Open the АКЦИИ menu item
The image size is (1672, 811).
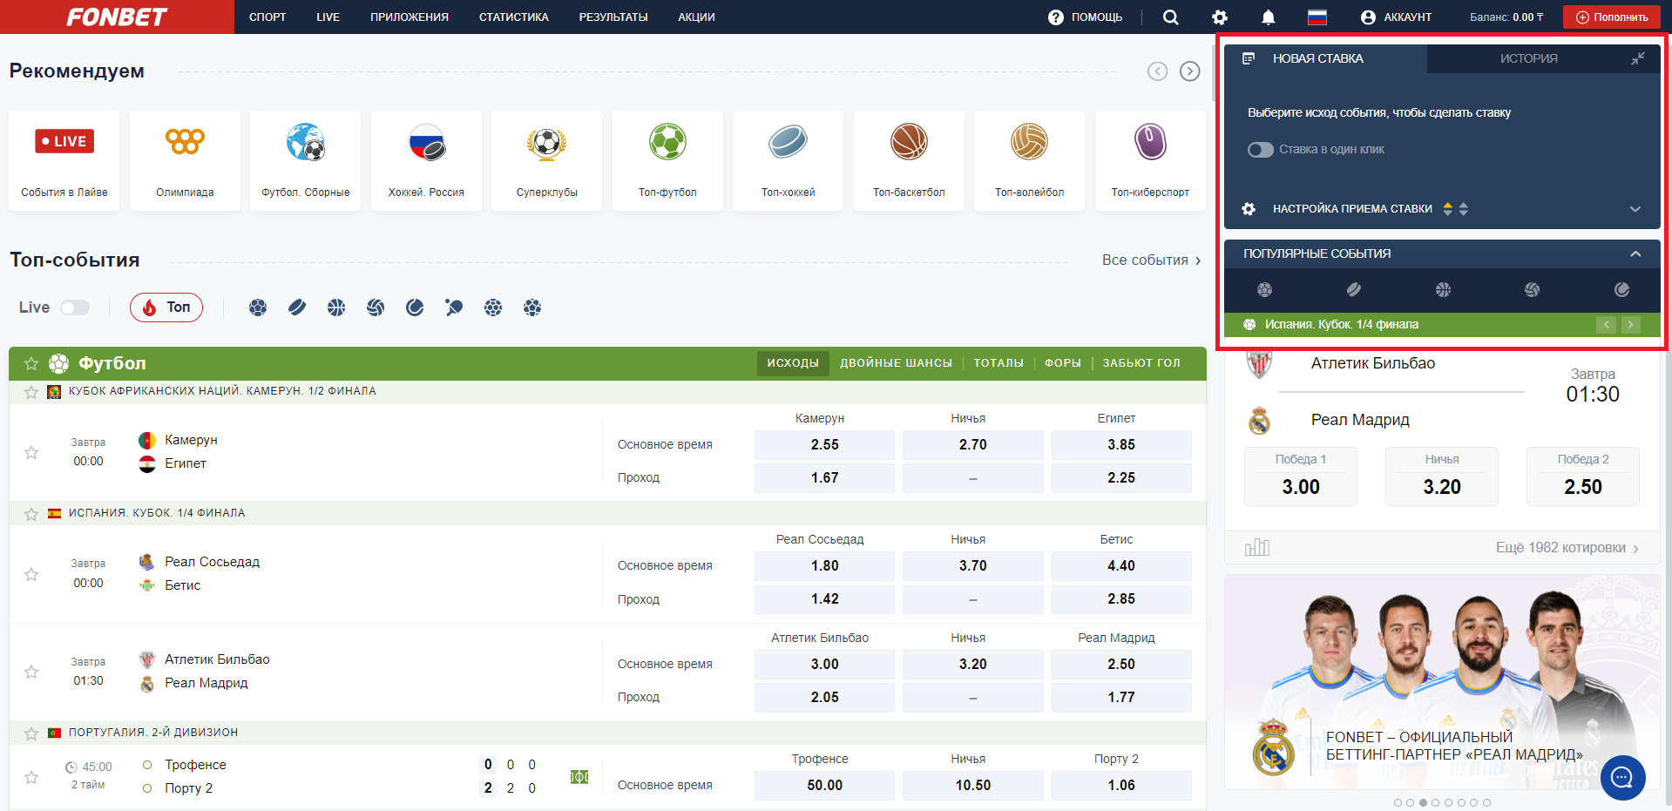[697, 17]
